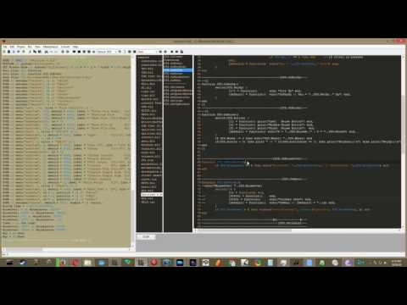Click the code editor vertical scrollbar
Viewport: 407px width, 305px height.
[403, 141]
